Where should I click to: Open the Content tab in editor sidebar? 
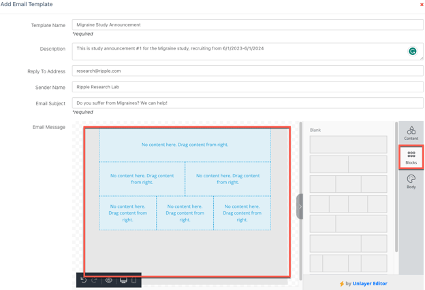411,133
